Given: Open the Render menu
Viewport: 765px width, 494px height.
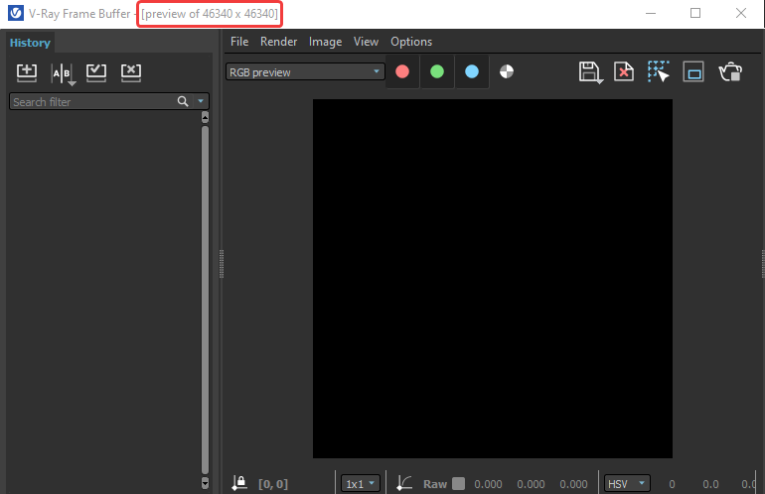Looking at the screenshot, I should tap(278, 42).
